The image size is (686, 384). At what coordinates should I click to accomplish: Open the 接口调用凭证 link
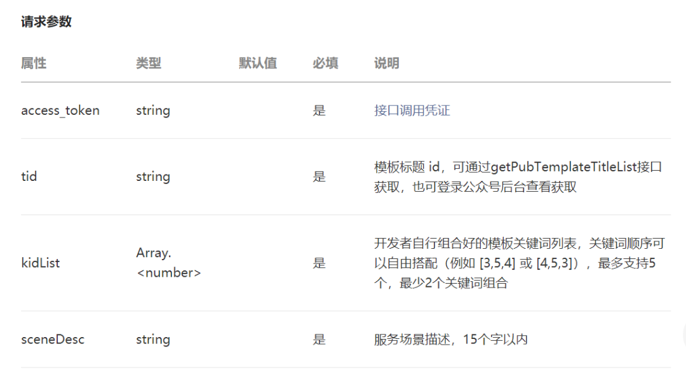(412, 110)
